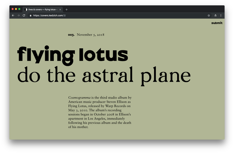
Task: Close the lives & covers tab
Action: (x=60, y=10)
